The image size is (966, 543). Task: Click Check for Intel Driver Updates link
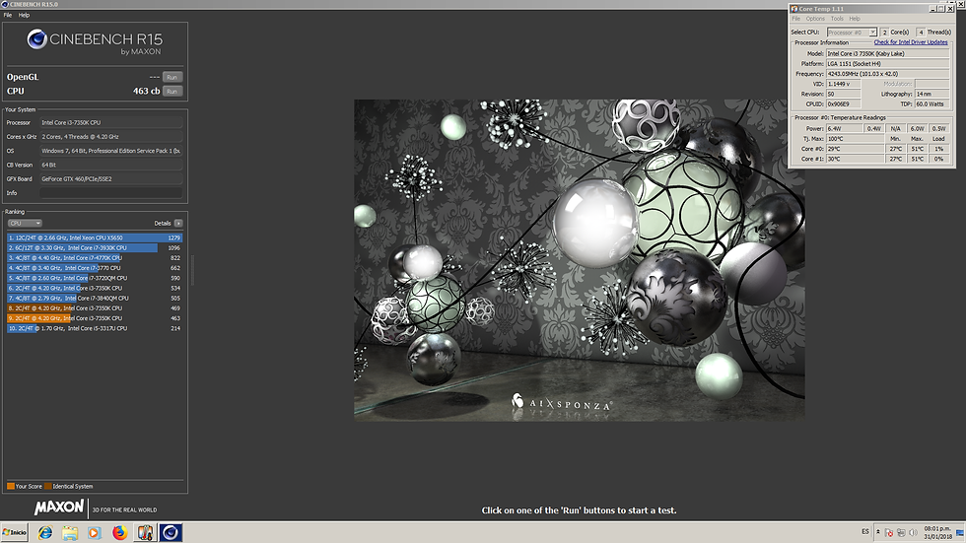[x=911, y=41]
